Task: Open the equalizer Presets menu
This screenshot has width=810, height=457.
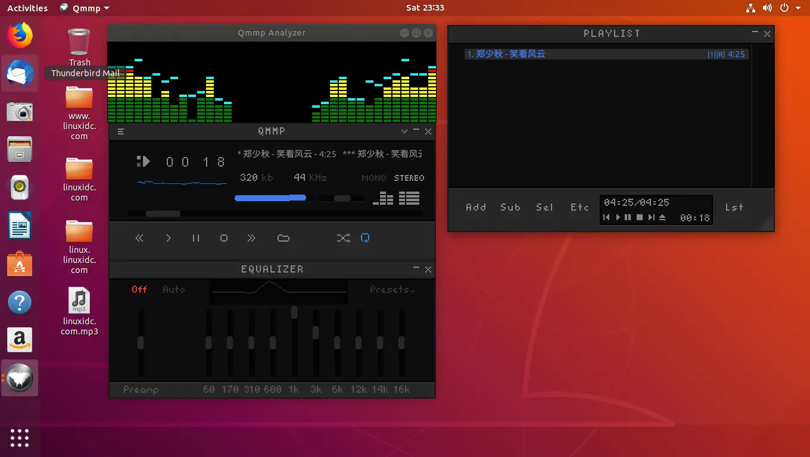Action: coord(392,290)
